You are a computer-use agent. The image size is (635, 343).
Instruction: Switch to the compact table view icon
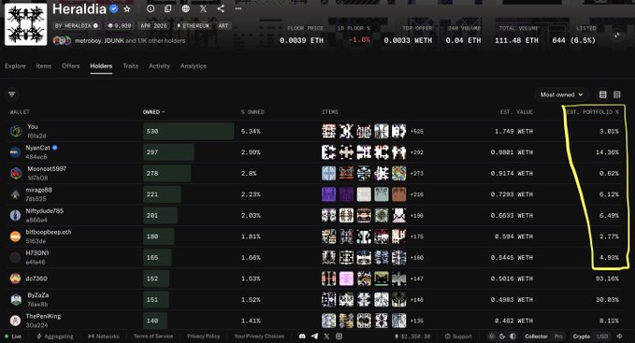tap(617, 94)
